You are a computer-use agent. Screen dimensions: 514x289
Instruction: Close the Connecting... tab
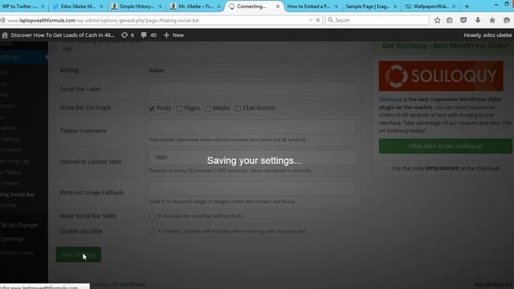pyautogui.click(x=278, y=6)
